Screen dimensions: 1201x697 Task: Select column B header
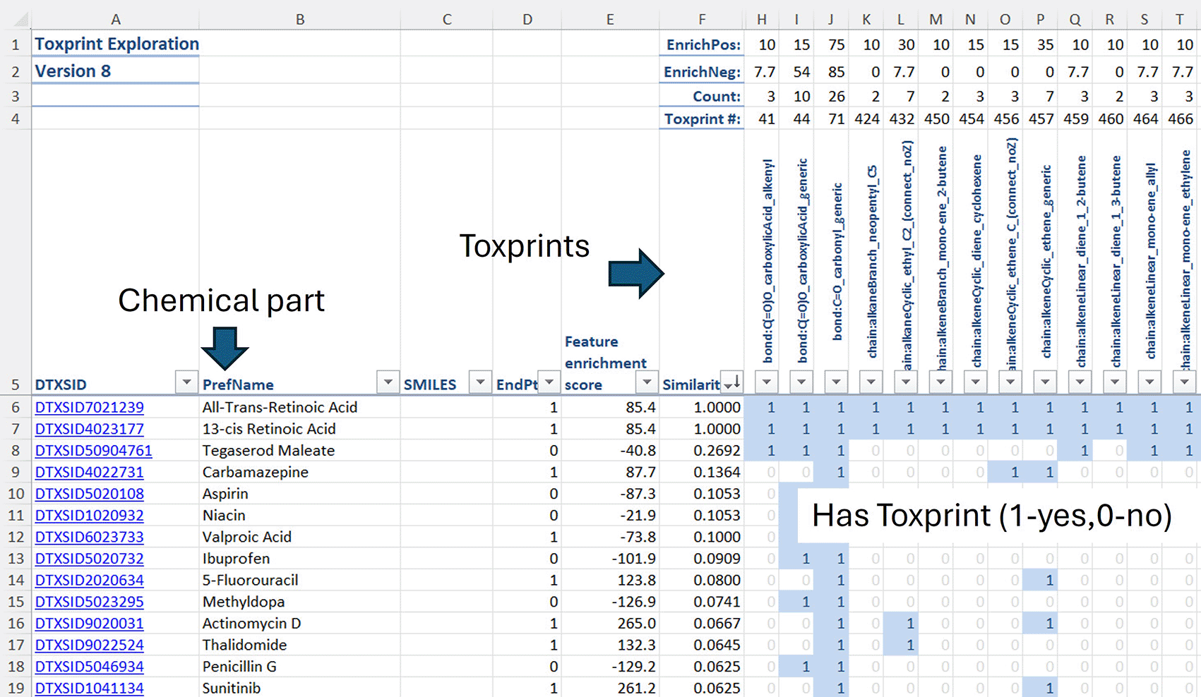300,19
